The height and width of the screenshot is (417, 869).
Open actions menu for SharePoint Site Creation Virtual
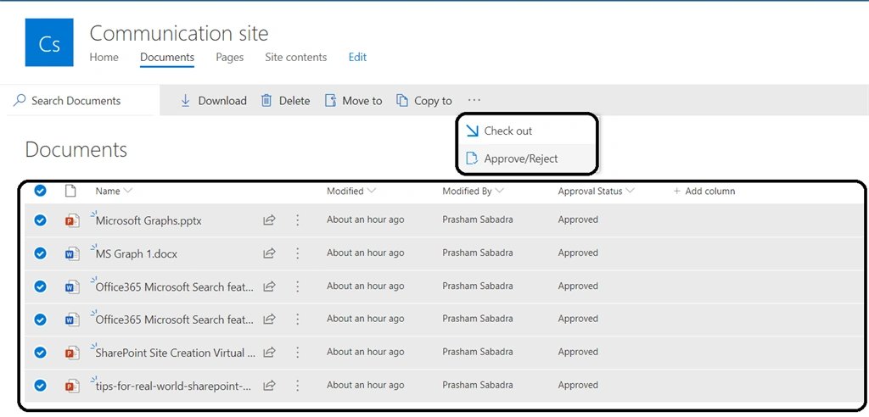click(x=298, y=353)
